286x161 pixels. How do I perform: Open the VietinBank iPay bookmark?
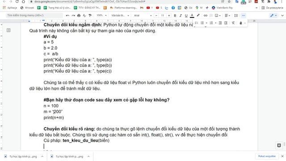coord(223,8)
